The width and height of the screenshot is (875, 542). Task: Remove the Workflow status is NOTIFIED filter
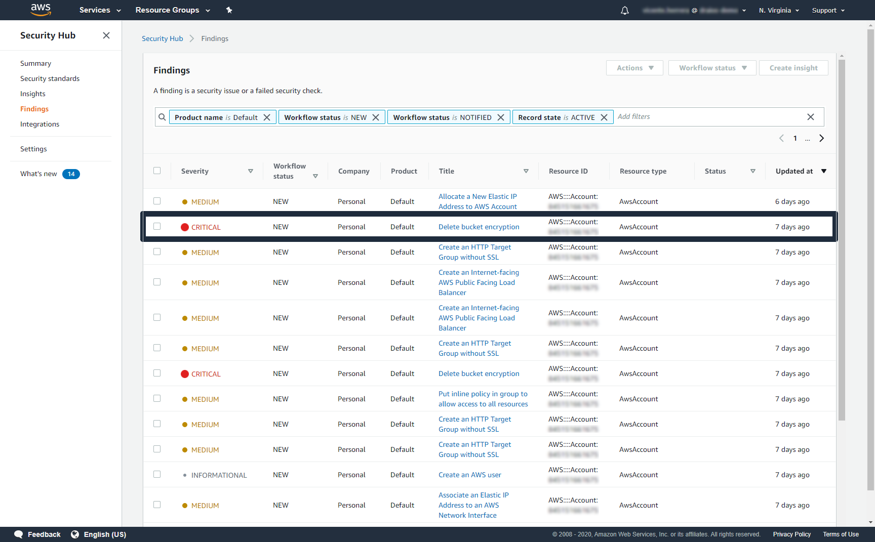pyautogui.click(x=501, y=117)
